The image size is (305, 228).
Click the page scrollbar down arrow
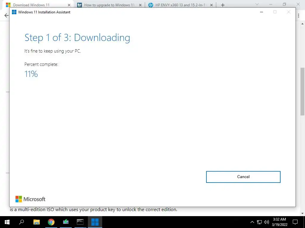coord(303,213)
